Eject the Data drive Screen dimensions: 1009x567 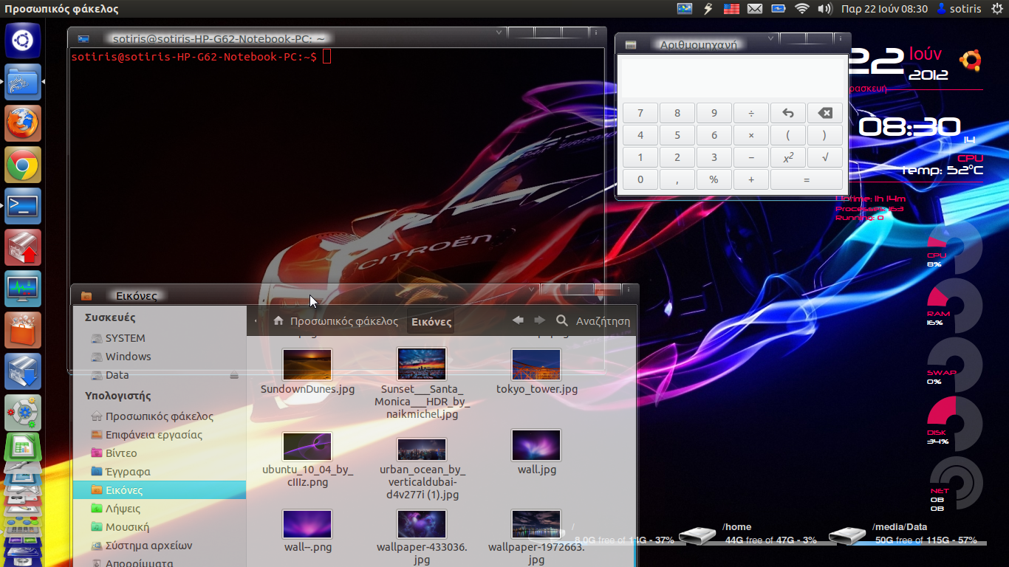pos(234,375)
